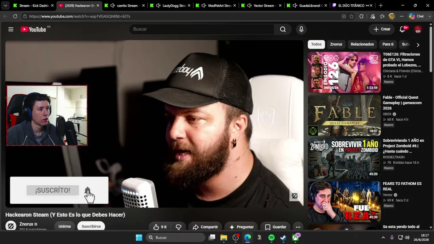Viewport: 434px width, 244px height.
Task: Switch to the EL DÚO TITÁNICO tab
Action: pos(353,5)
